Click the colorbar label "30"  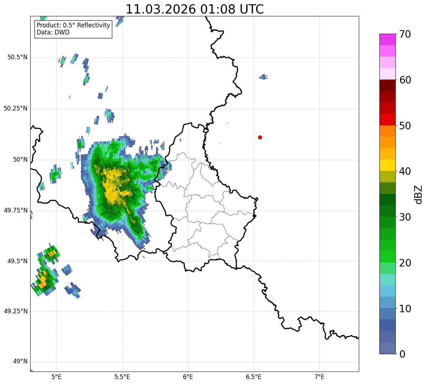405,217
